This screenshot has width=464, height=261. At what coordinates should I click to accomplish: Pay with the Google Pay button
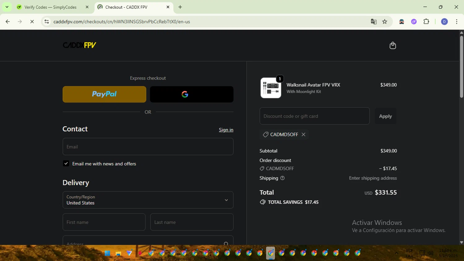pos(192,94)
